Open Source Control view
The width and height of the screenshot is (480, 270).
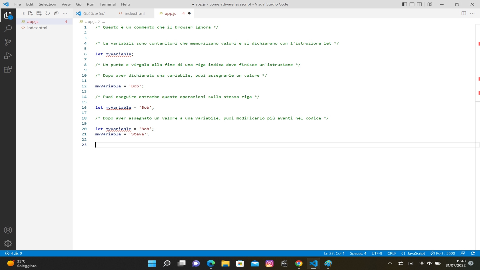pyautogui.click(x=8, y=42)
